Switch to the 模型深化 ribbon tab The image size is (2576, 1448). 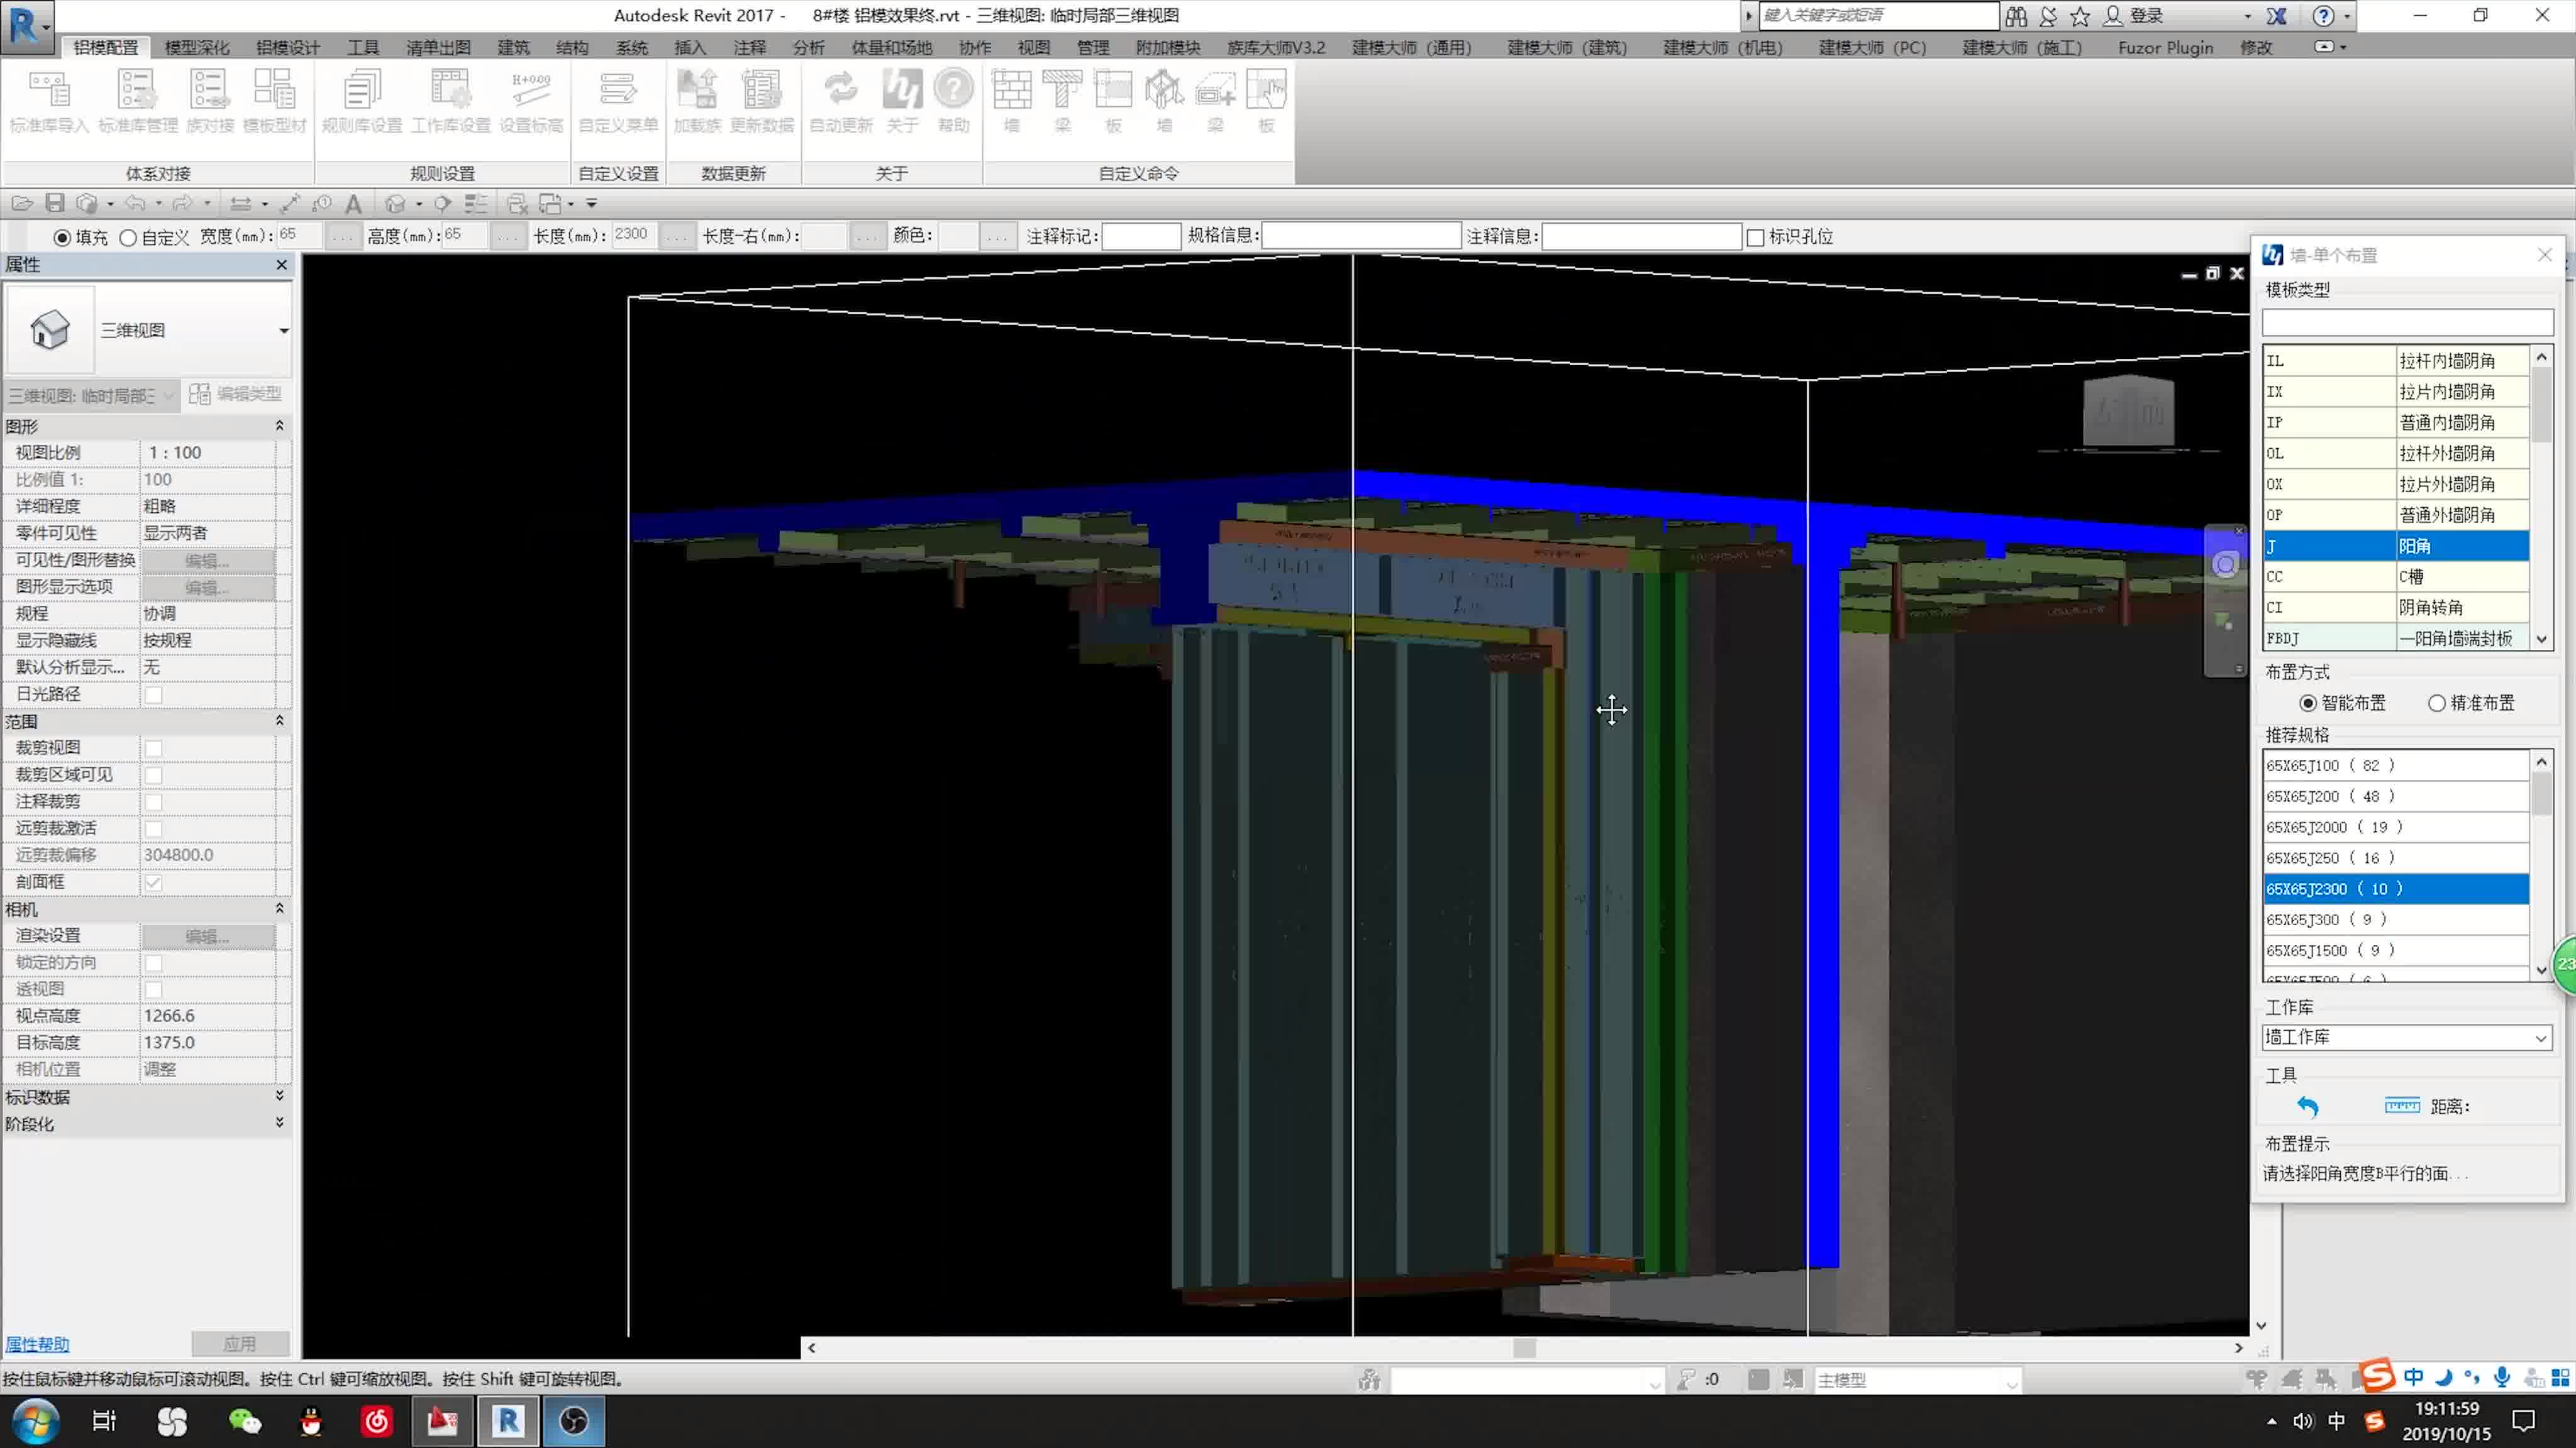[x=196, y=47]
